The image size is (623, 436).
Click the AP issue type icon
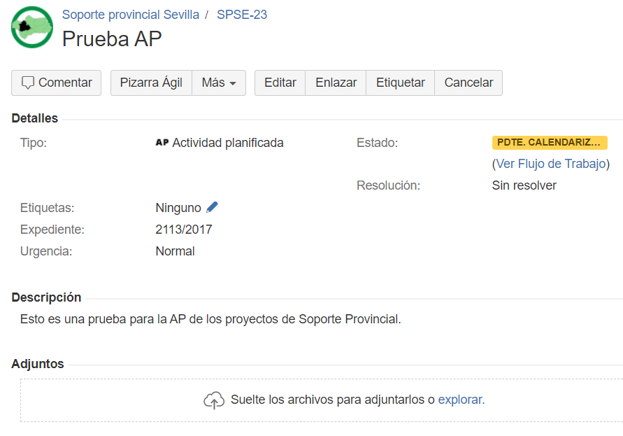162,142
